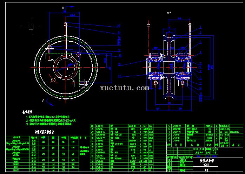Click the white crosshair cursor marker
This screenshot has height=174, width=245.
[x=31, y=27]
